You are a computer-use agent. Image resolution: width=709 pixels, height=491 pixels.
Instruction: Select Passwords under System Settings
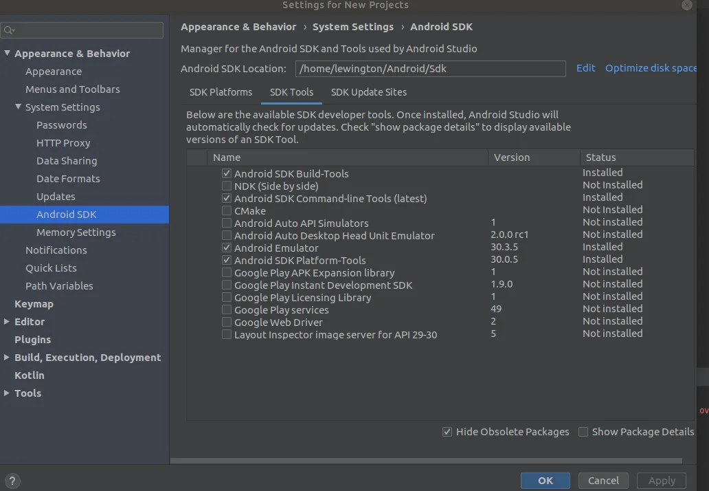pos(62,125)
